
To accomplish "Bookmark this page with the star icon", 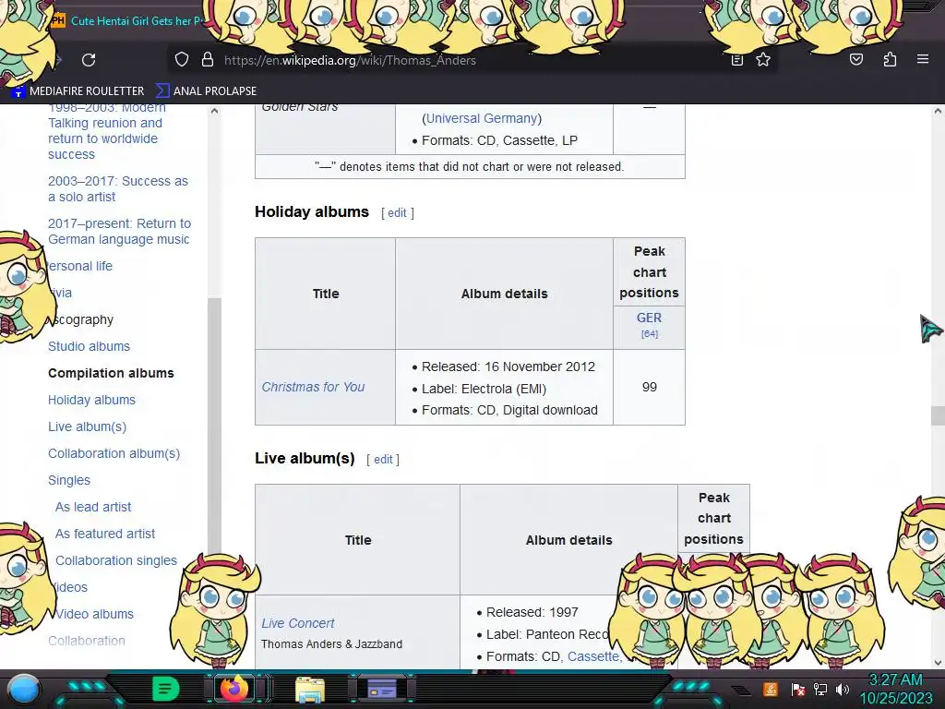I will (x=763, y=59).
